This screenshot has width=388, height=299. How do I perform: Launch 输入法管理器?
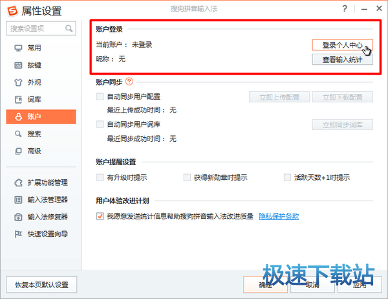41,200
